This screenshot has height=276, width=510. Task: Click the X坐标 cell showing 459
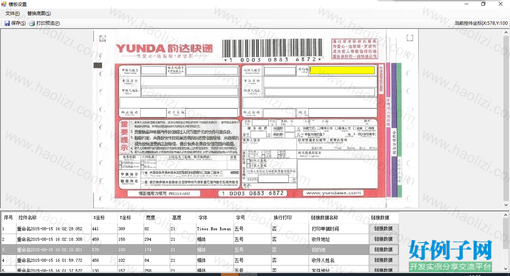[x=104, y=239]
